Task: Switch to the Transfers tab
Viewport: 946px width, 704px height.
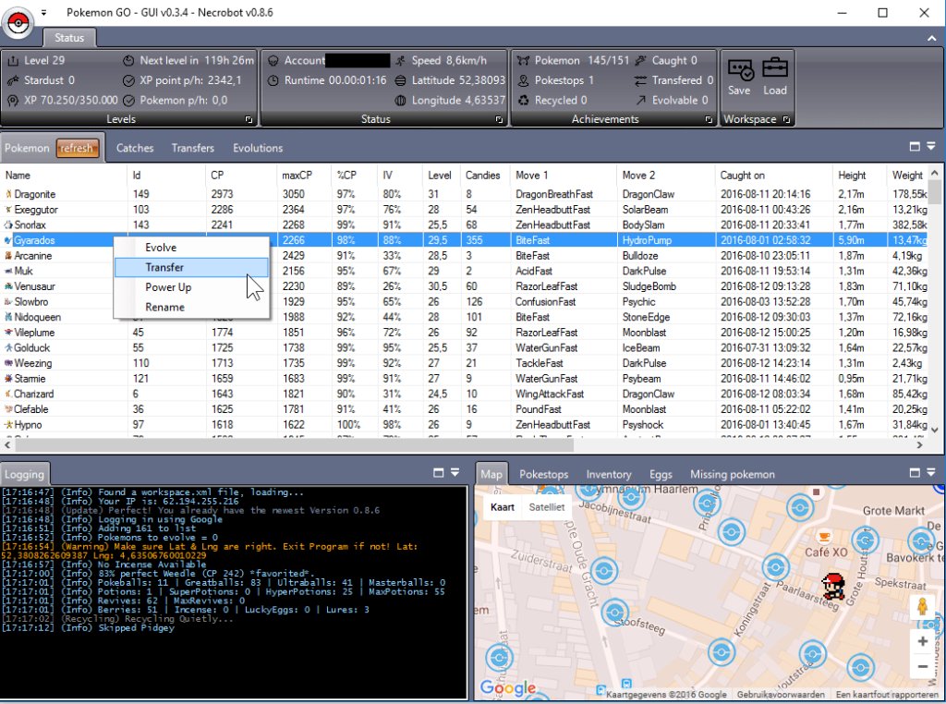Action: pos(192,148)
